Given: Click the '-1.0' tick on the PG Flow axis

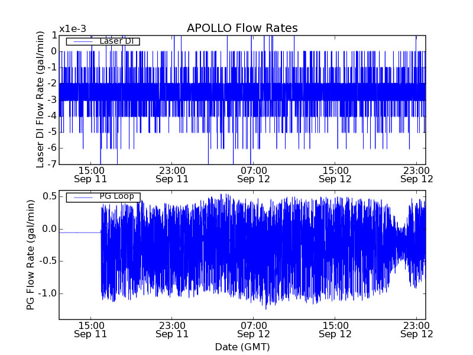Looking at the screenshot, I should click(x=47, y=293).
